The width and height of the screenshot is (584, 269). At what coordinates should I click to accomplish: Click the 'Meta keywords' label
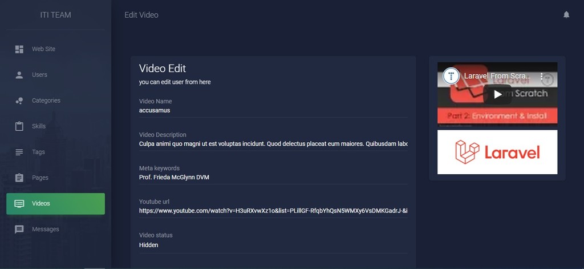click(x=159, y=168)
